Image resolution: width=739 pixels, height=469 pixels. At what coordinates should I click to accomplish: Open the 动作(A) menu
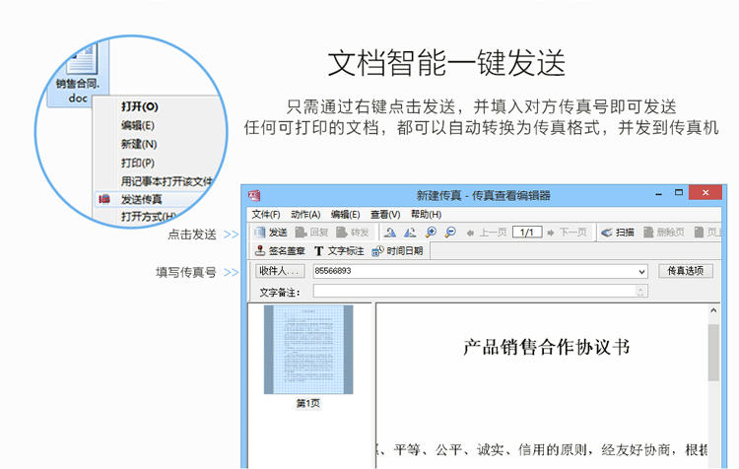(305, 214)
